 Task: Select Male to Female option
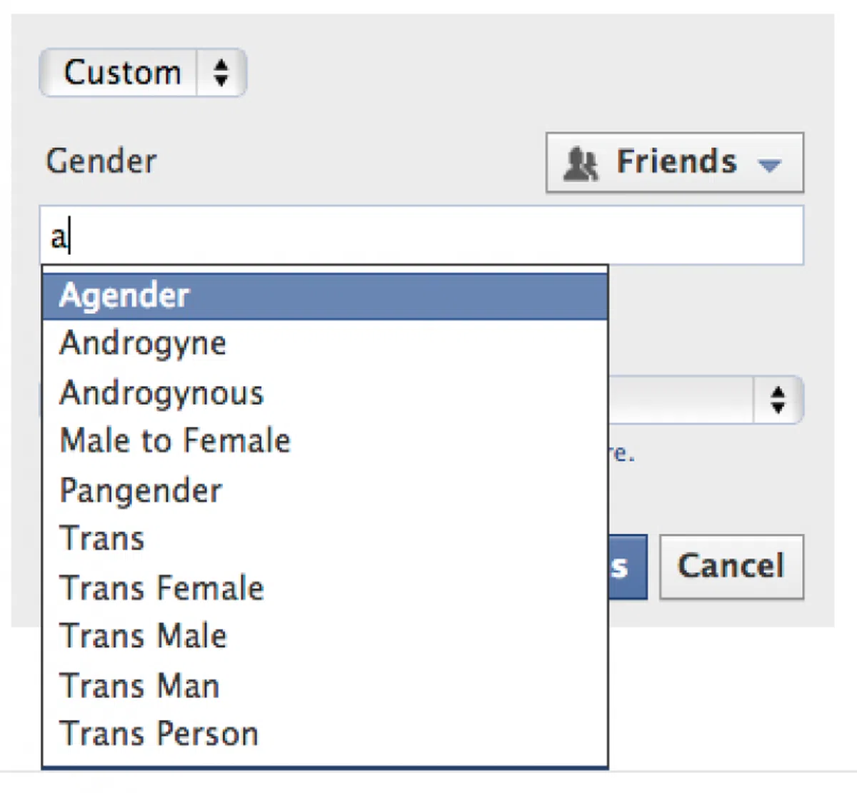point(175,440)
